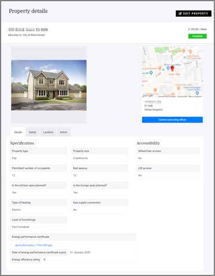This screenshot has height=276, width=215.
Task: Click the Dirty Shoreditch orange food marker
Action: point(160,68)
